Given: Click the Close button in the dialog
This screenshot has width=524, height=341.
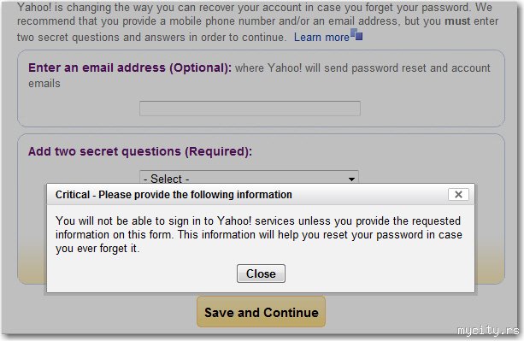Looking at the screenshot, I should pyautogui.click(x=261, y=273).
